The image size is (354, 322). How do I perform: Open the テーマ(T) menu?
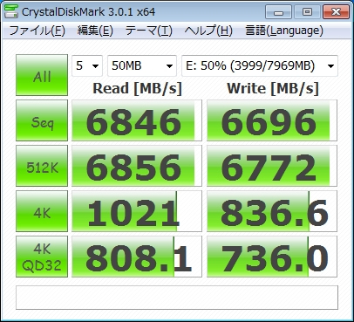click(149, 31)
